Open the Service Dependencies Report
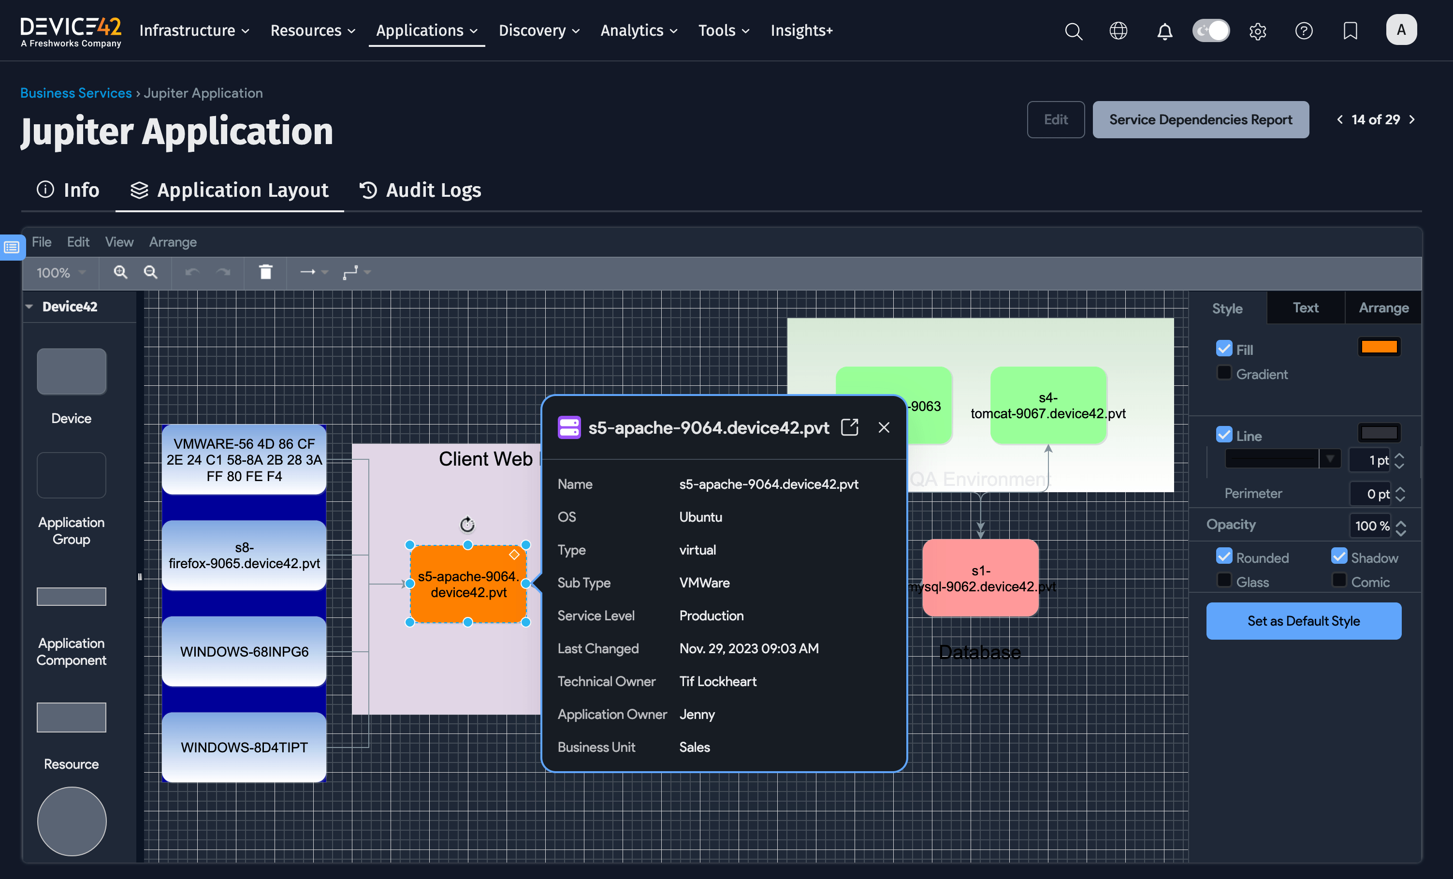This screenshot has width=1453, height=879. (1201, 119)
